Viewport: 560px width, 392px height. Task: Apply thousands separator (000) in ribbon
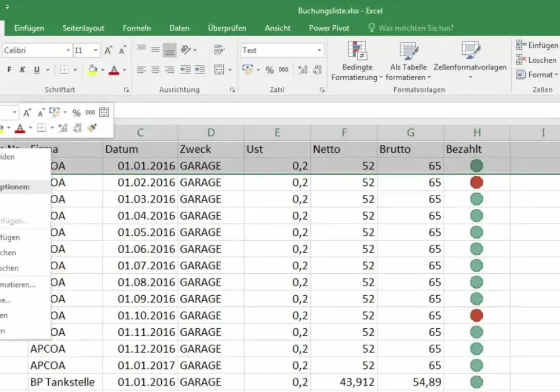point(283,69)
